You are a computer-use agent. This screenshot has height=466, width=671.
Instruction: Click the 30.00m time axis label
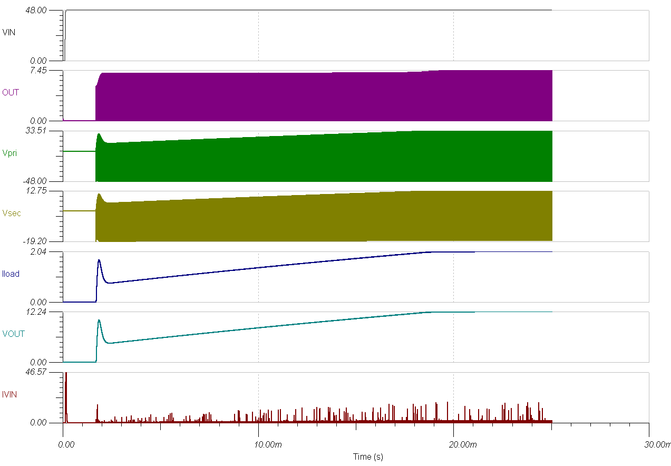point(658,445)
